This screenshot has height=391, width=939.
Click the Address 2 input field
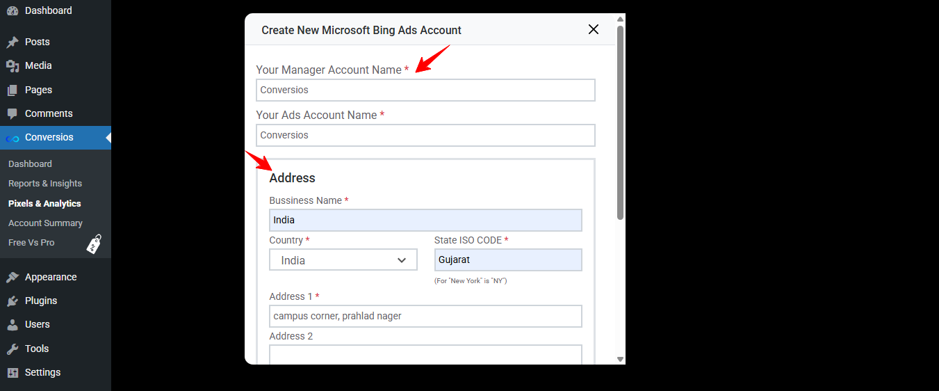(425, 355)
